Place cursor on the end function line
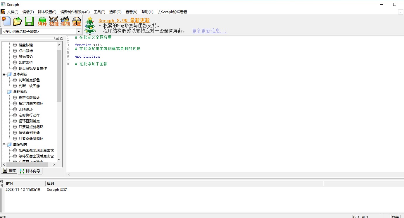Image resolution: width=404 pixels, height=218 pixels. (87, 56)
